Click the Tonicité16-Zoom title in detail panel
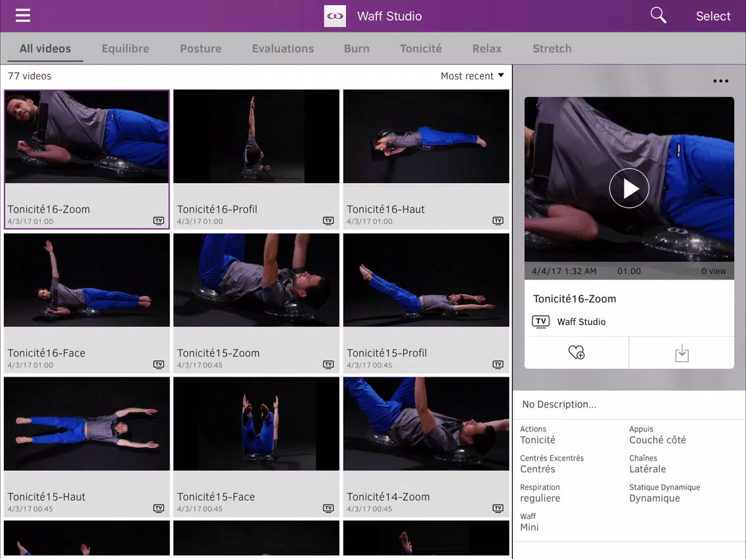746x559 pixels. (574, 299)
